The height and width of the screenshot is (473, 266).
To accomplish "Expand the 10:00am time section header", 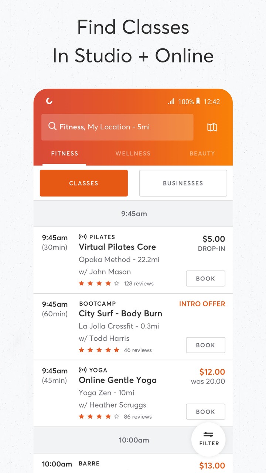I will point(133,440).
